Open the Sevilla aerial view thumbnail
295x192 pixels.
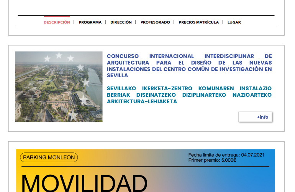coord(59,86)
